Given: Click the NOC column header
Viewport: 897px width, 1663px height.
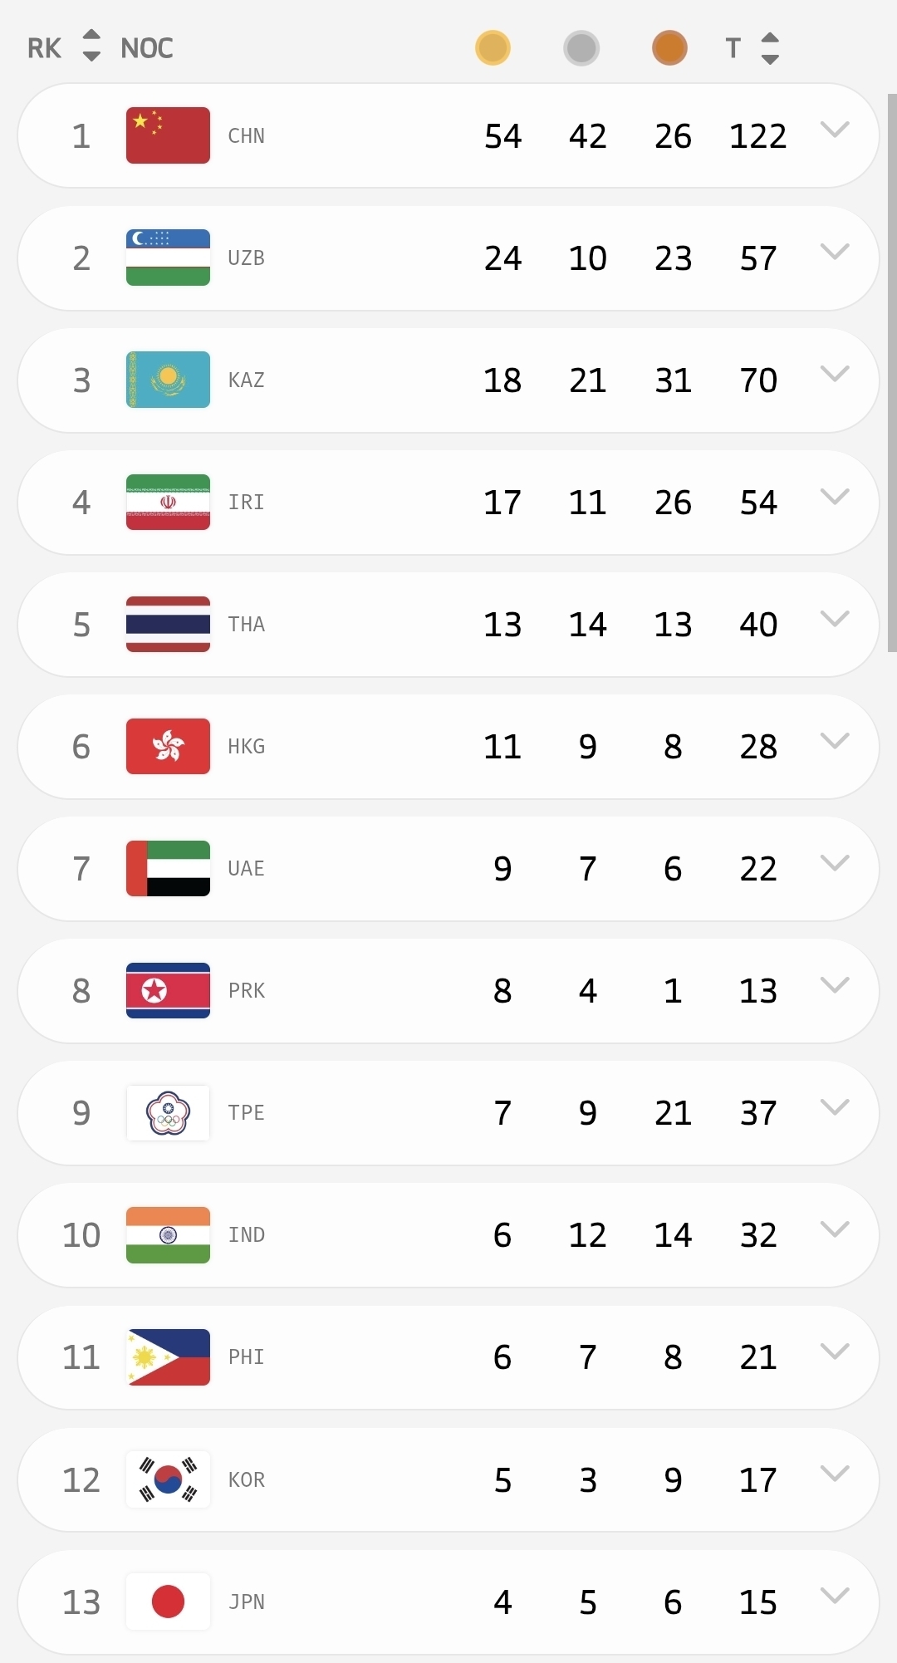Looking at the screenshot, I should click(x=147, y=48).
